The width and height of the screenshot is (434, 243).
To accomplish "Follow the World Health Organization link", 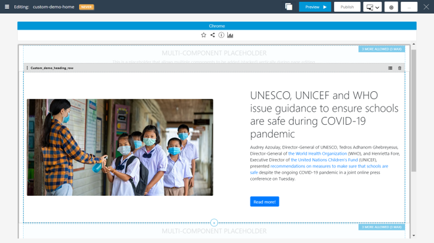I will tap(318, 154).
